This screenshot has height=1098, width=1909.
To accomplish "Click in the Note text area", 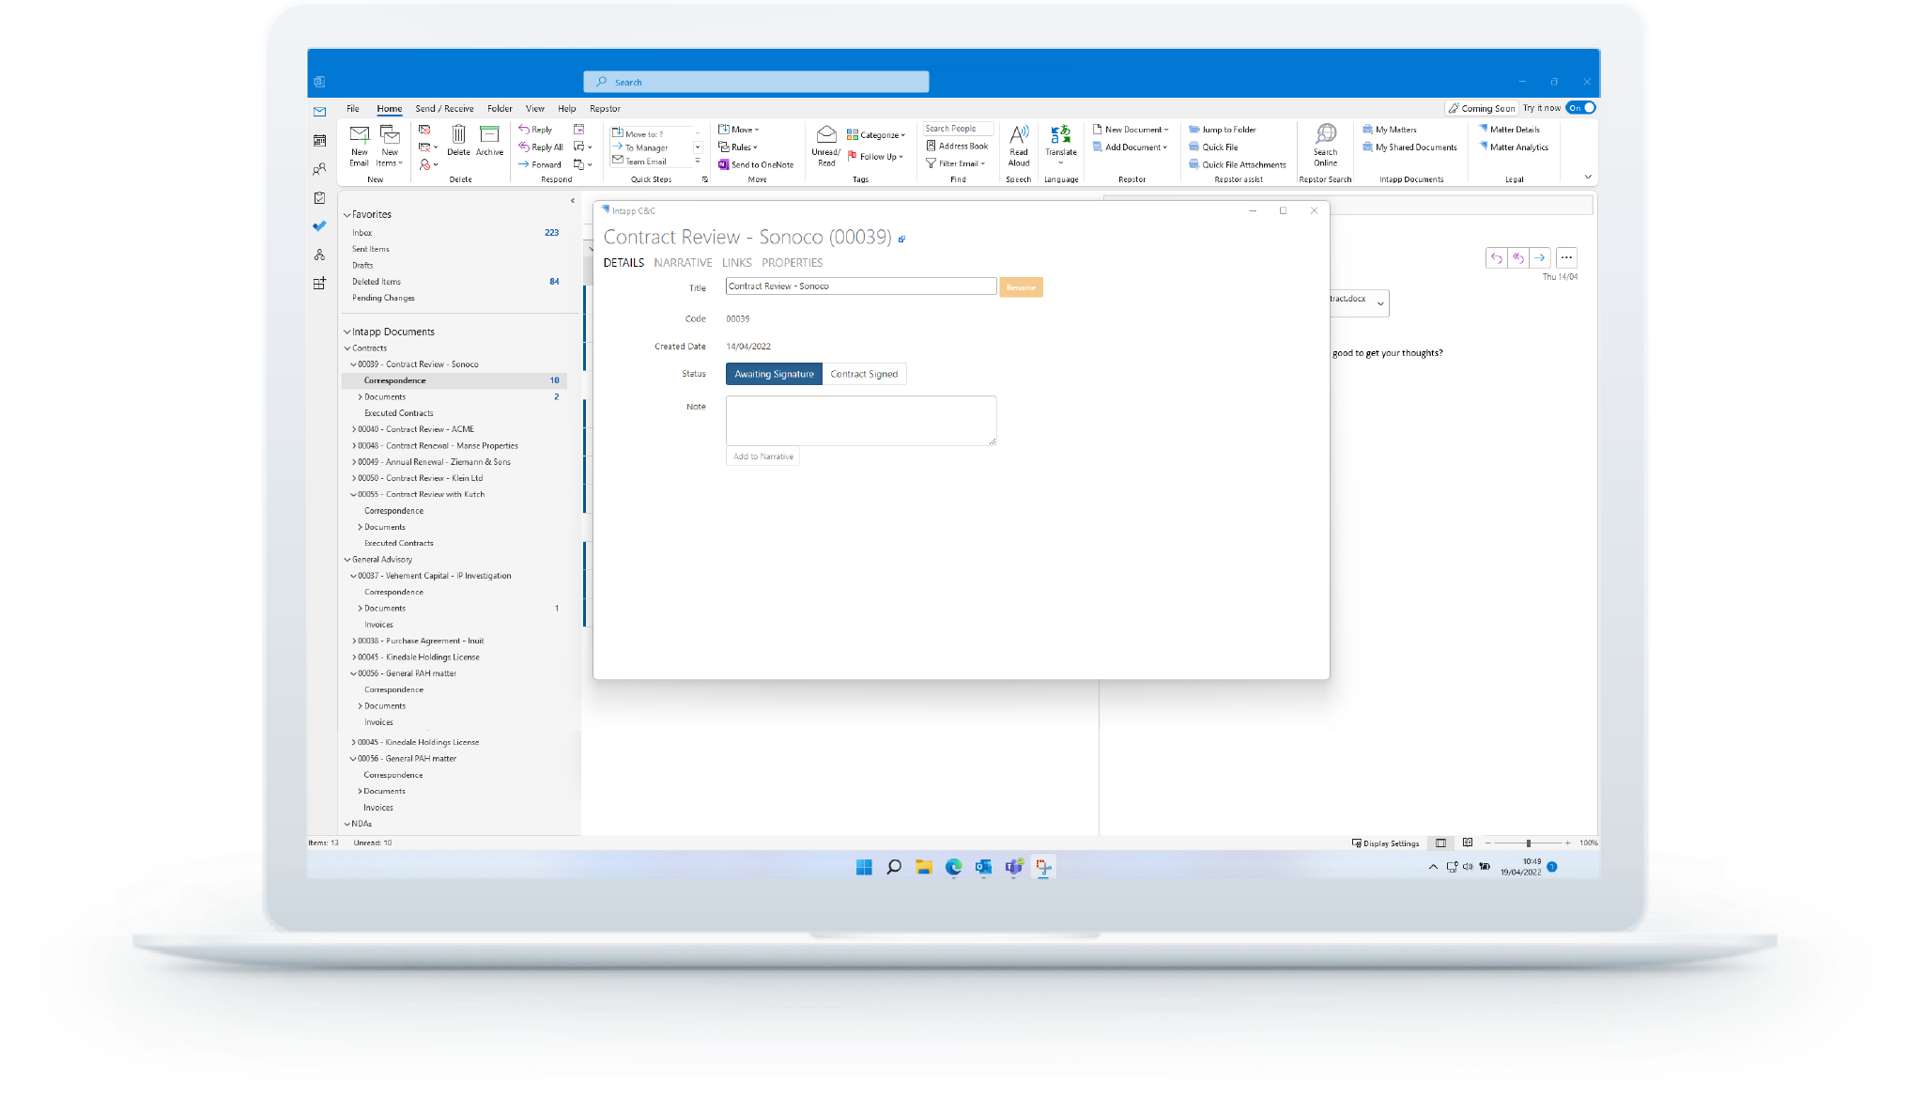I will (861, 421).
